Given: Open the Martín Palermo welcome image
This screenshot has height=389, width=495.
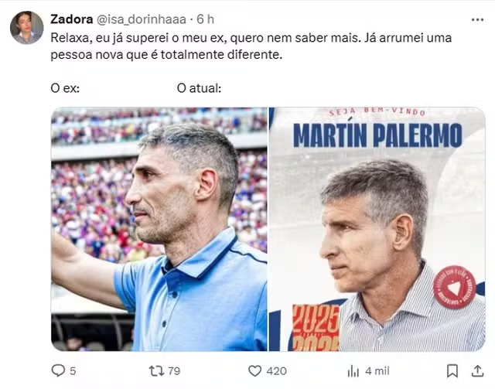Looking at the screenshot, I should click(377, 229).
